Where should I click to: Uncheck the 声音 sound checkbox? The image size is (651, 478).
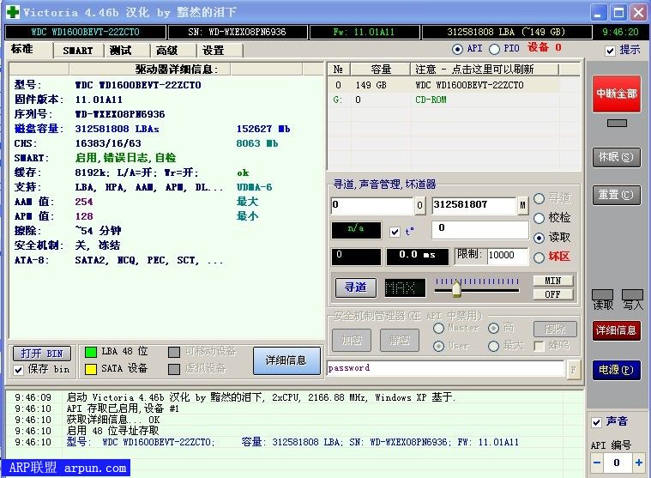tap(597, 422)
